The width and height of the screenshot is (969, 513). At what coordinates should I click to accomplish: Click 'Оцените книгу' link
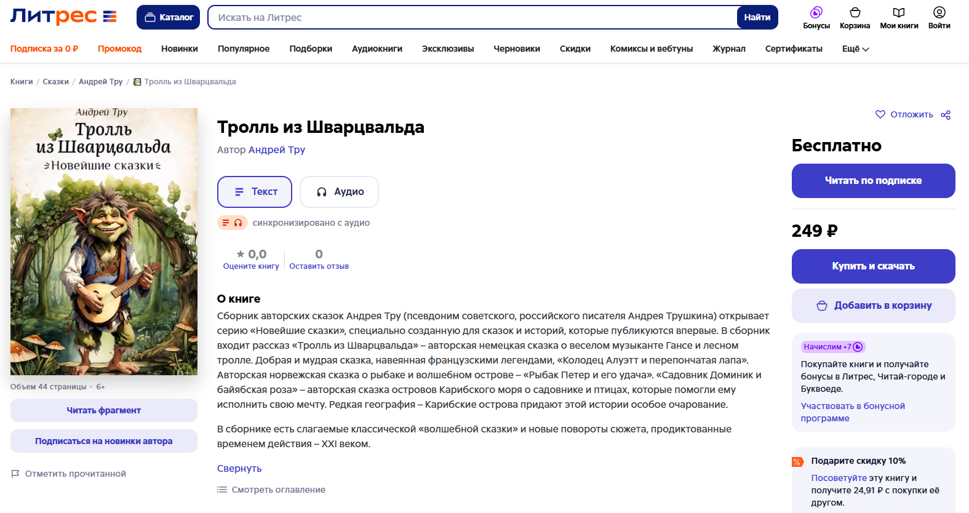pos(251,266)
